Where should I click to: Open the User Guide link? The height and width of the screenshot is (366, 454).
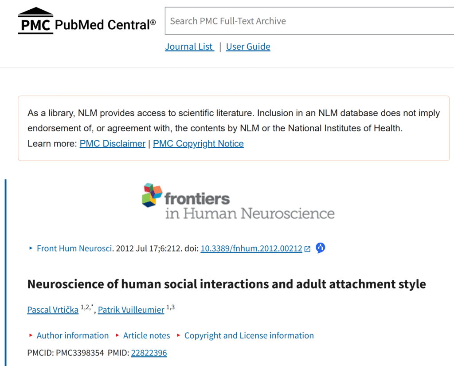point(248,47)
